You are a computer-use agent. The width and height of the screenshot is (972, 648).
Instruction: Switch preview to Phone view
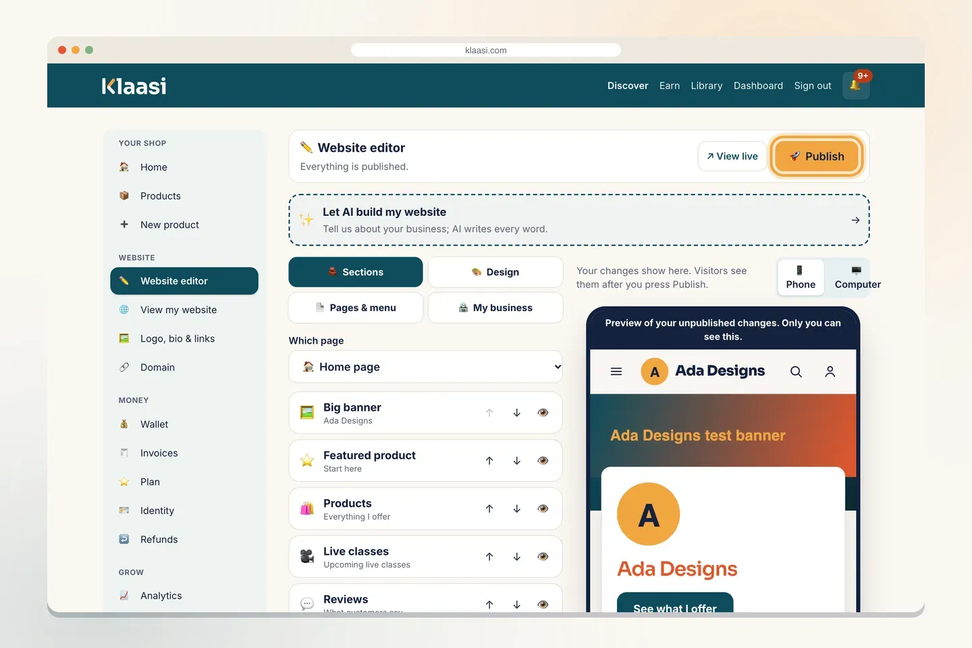click(x=801, y=277)
